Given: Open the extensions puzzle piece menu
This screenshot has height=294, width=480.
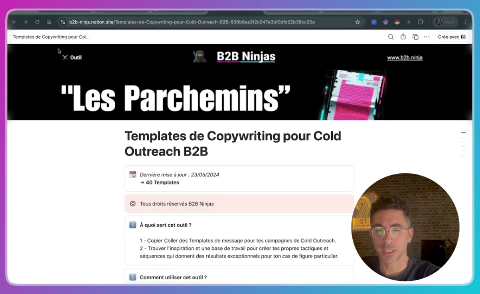Looking at the screenshot, I should pyautogui.click(x=421, y=22).
